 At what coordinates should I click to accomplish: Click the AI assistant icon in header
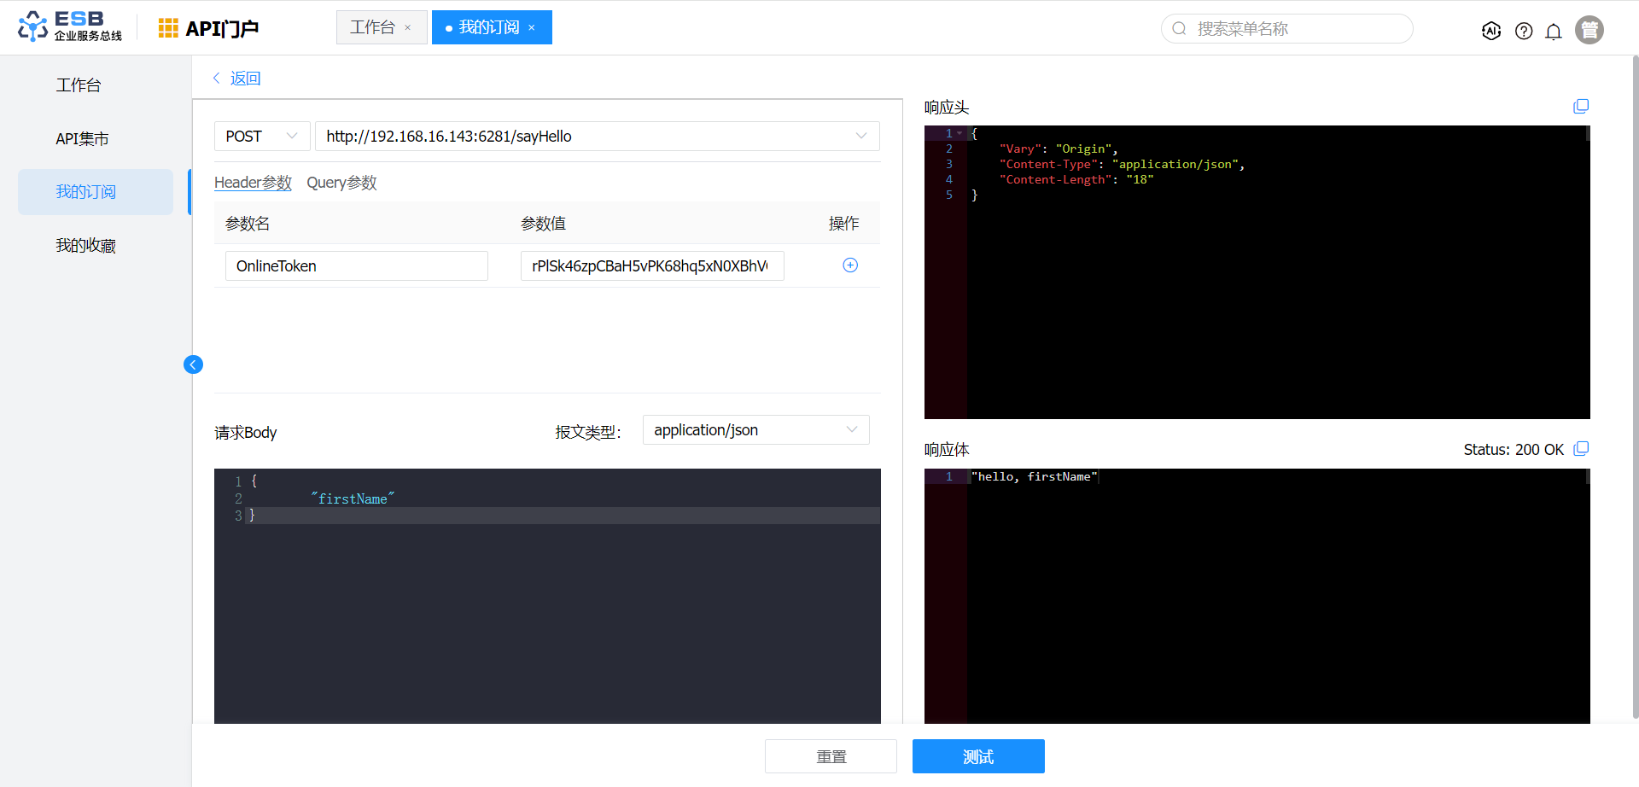[x=1491, y=31]
